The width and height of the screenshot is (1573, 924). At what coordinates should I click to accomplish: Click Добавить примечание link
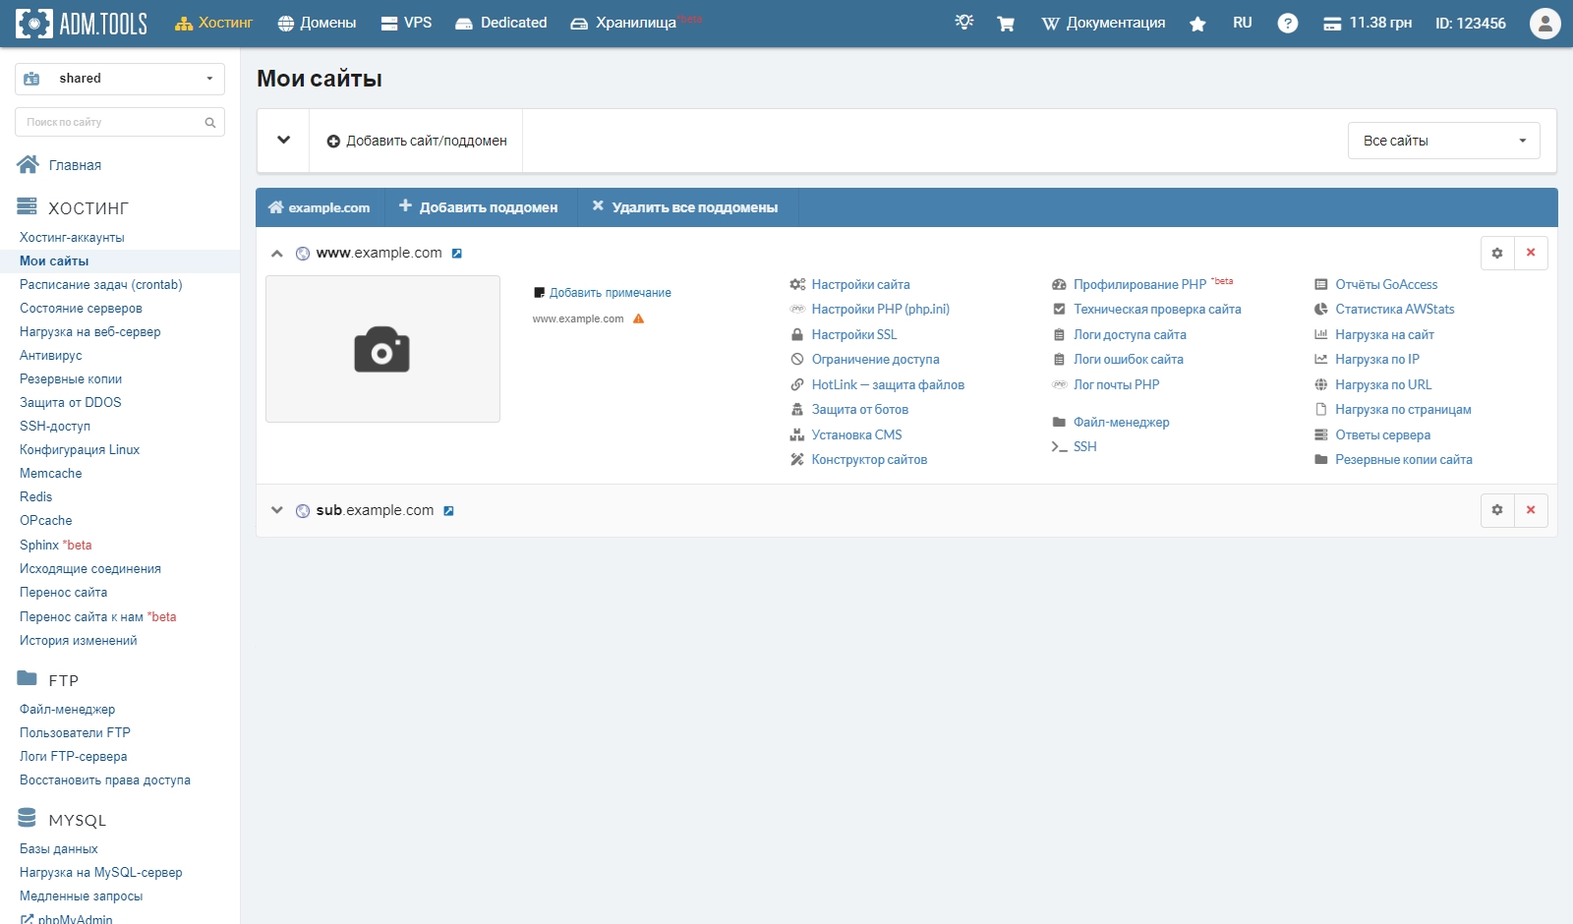tap(602, 293)
